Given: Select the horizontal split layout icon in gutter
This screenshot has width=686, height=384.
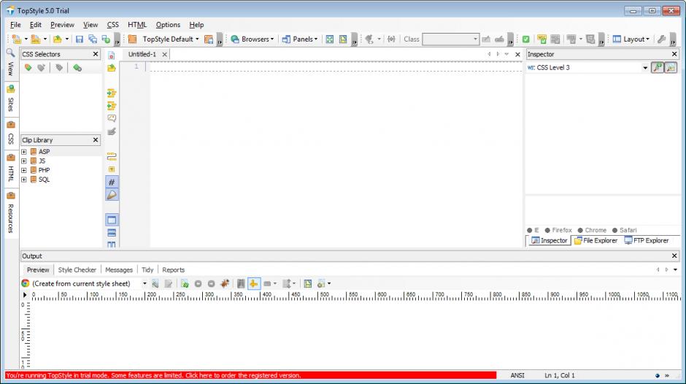Looking at the screenshot, I should (112, 232).
